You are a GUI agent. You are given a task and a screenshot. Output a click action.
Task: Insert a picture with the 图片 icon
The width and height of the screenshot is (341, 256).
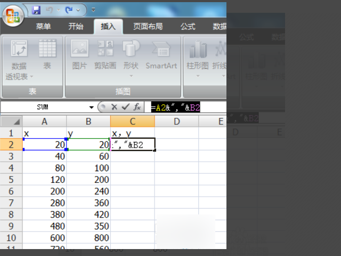(x=79, y=54)
